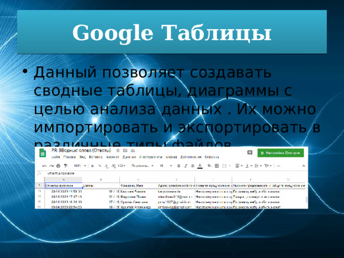344x258 pixels.
Task: Click the 03.04.2020 22:54:23 timestamp cell
Action: pyautogui.click(x=63, y=207)
